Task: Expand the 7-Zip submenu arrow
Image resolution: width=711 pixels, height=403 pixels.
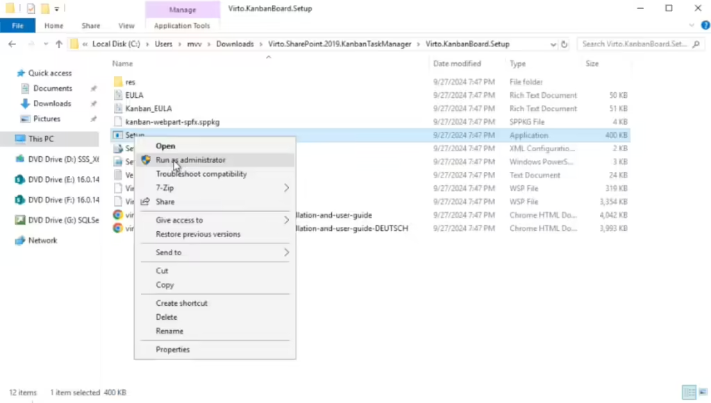Action: (x=286, y=187)
